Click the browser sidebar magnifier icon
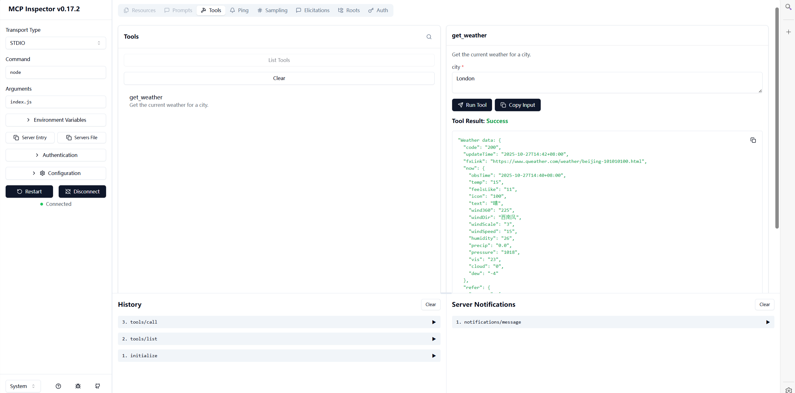Screen dimensions: 795x393 click(788, 7)
